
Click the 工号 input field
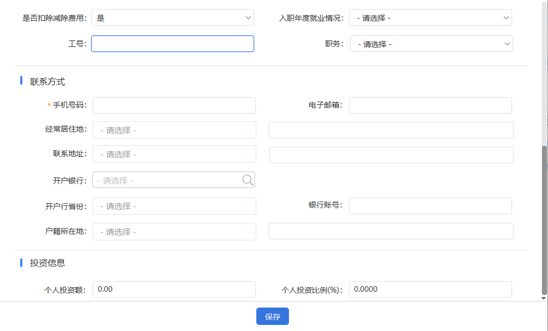pyautogui.click(x=173, y=44)
